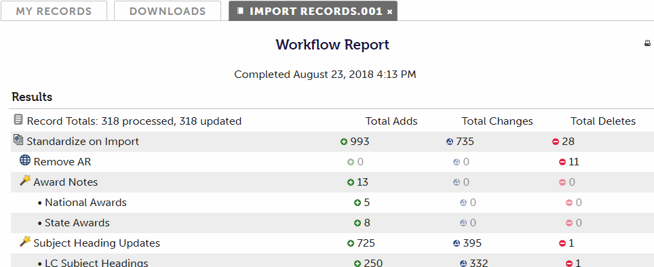This screenshot has height=267, width=654.
Task: Select the Remove AR row label
Action: point(62,162)
